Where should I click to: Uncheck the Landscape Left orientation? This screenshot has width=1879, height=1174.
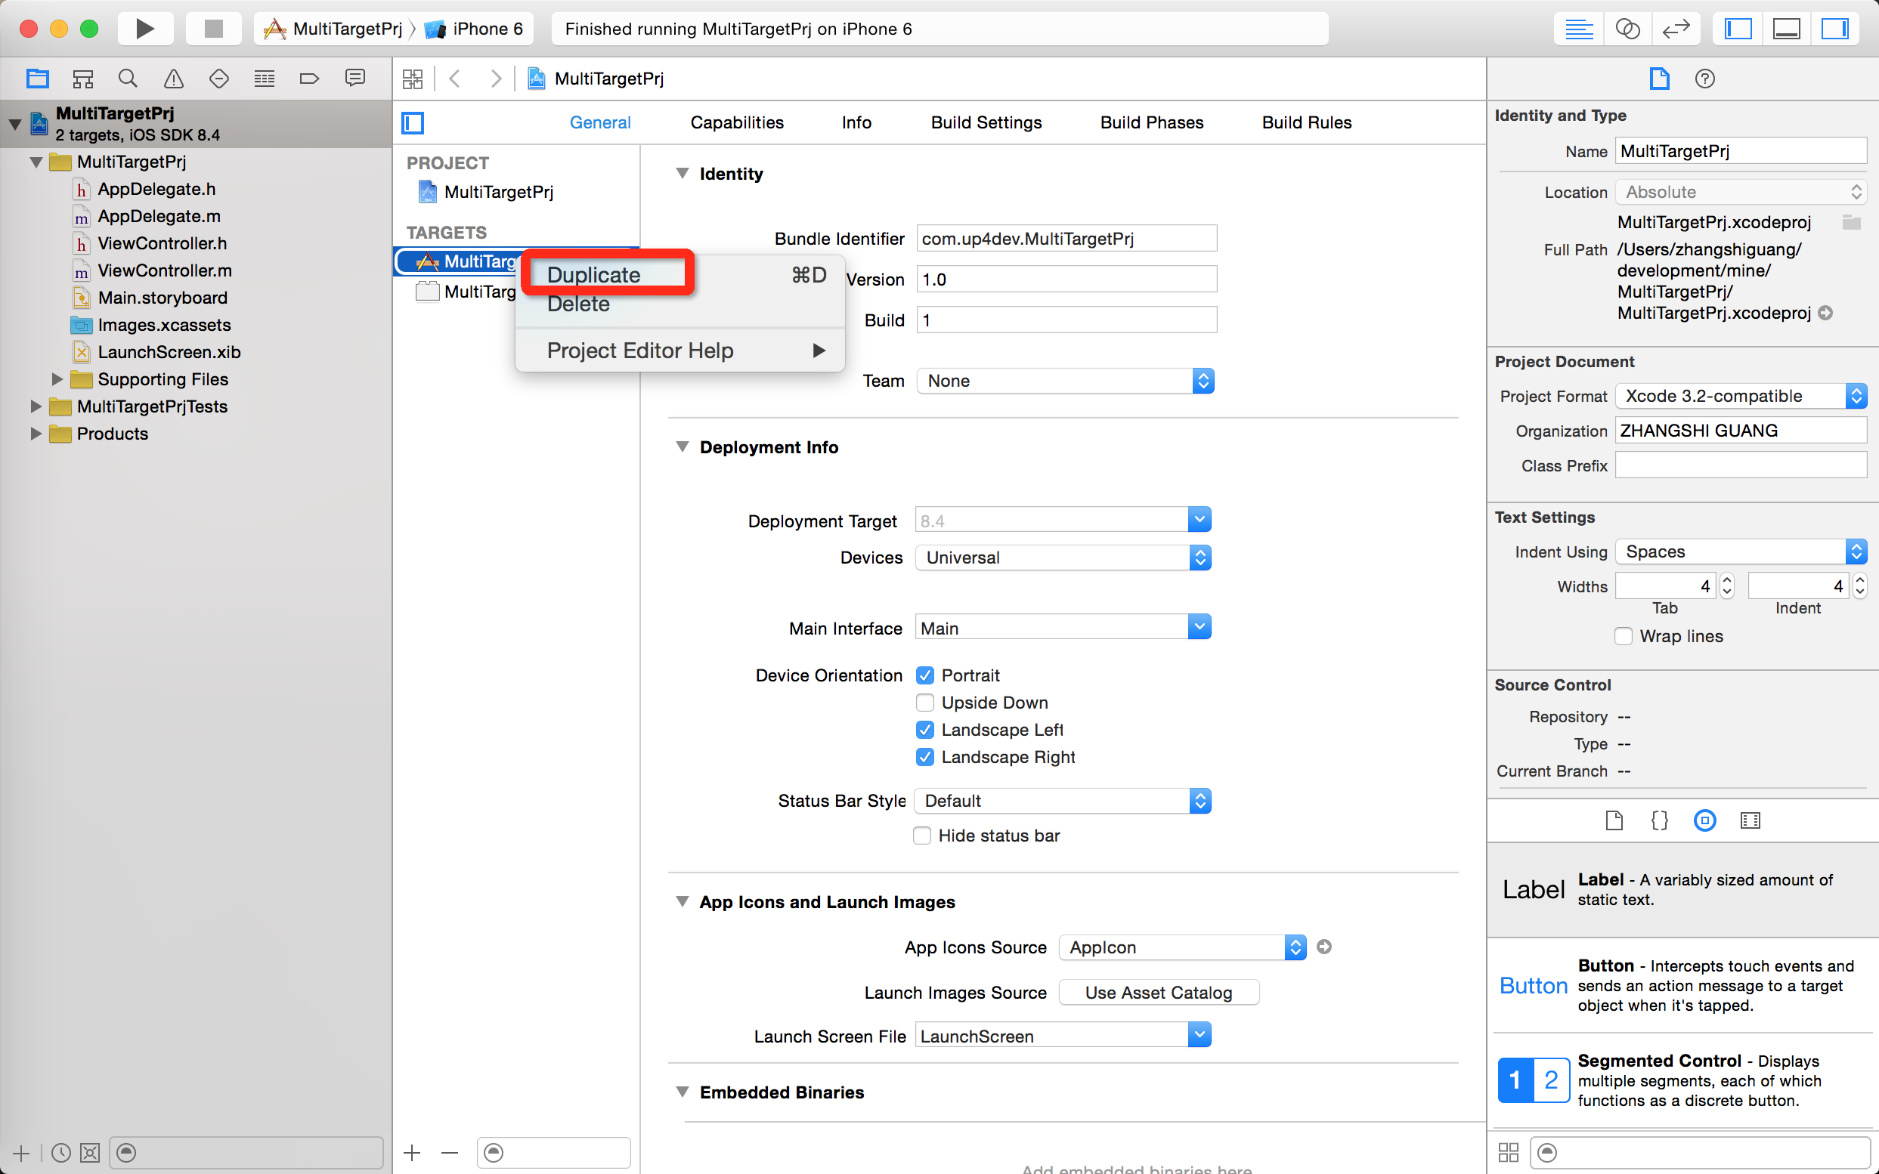point(924,730)
